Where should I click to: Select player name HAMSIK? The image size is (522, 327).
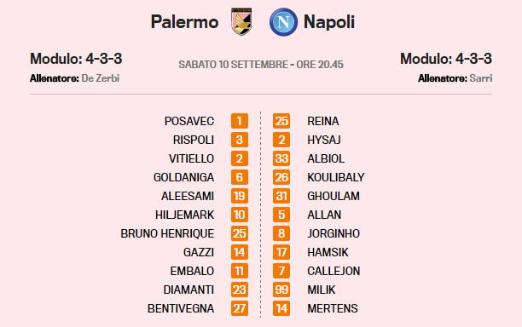click(x=328, y=252)
